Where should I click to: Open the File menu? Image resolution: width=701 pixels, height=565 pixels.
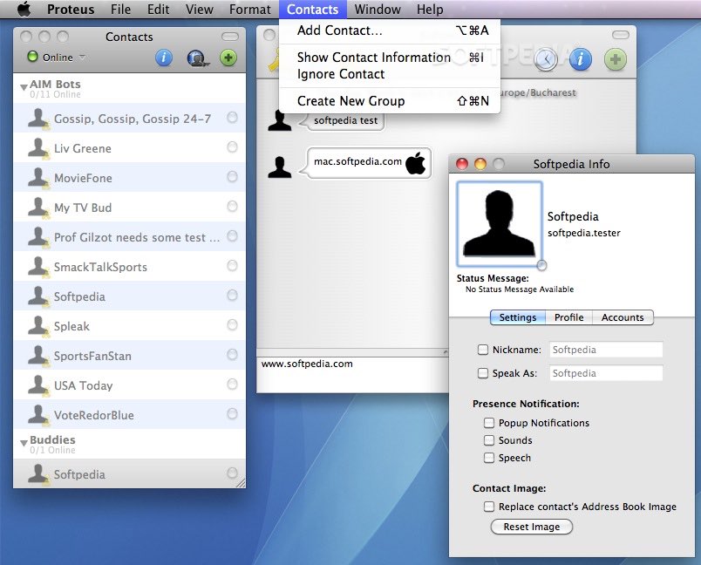(x=120, y=10)
